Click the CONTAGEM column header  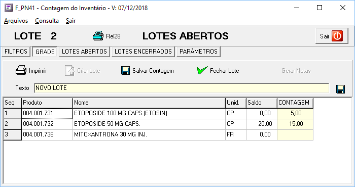295,103
